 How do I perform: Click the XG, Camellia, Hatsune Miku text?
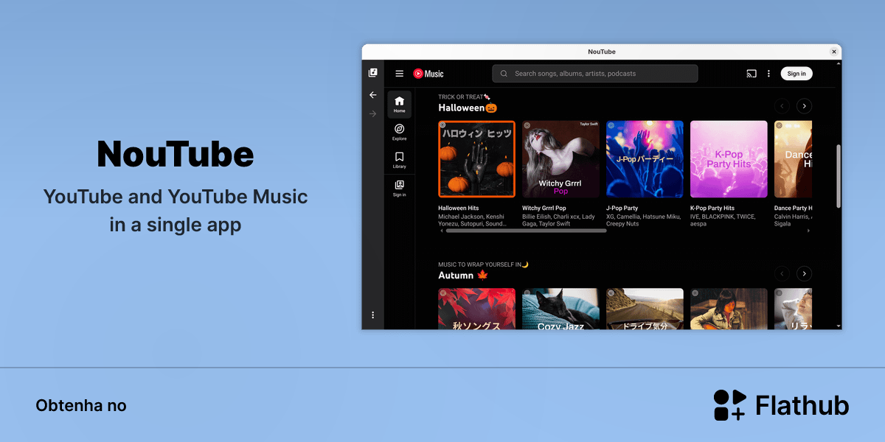tap(642, 220)
